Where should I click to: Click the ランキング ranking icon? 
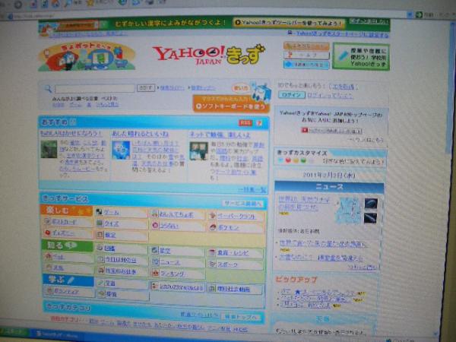[156, 273]
